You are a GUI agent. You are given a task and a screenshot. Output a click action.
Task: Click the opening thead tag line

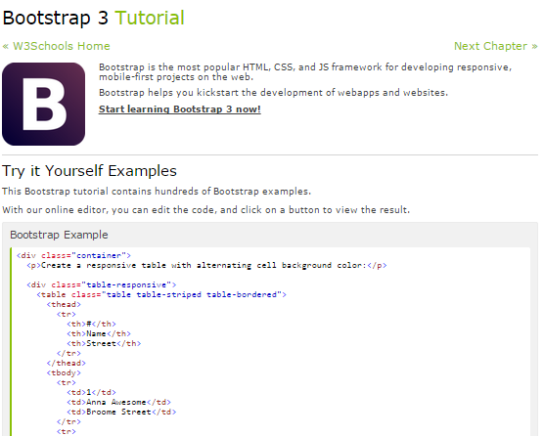[x=64, y=304]
